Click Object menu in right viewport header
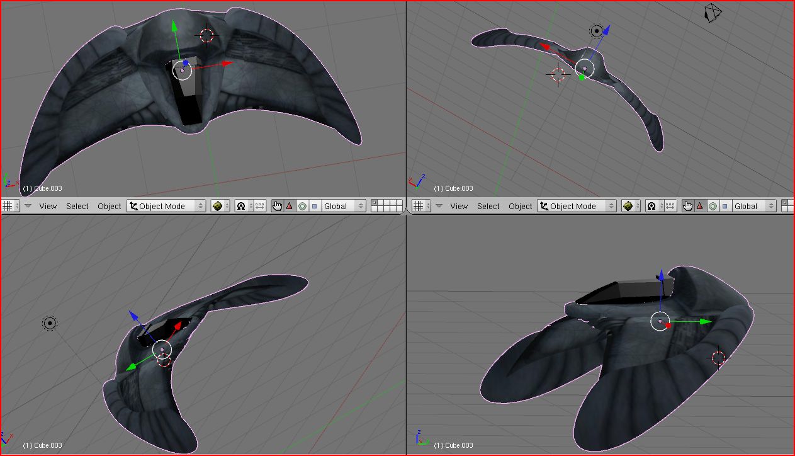795x456 pixels. point(520,206)
